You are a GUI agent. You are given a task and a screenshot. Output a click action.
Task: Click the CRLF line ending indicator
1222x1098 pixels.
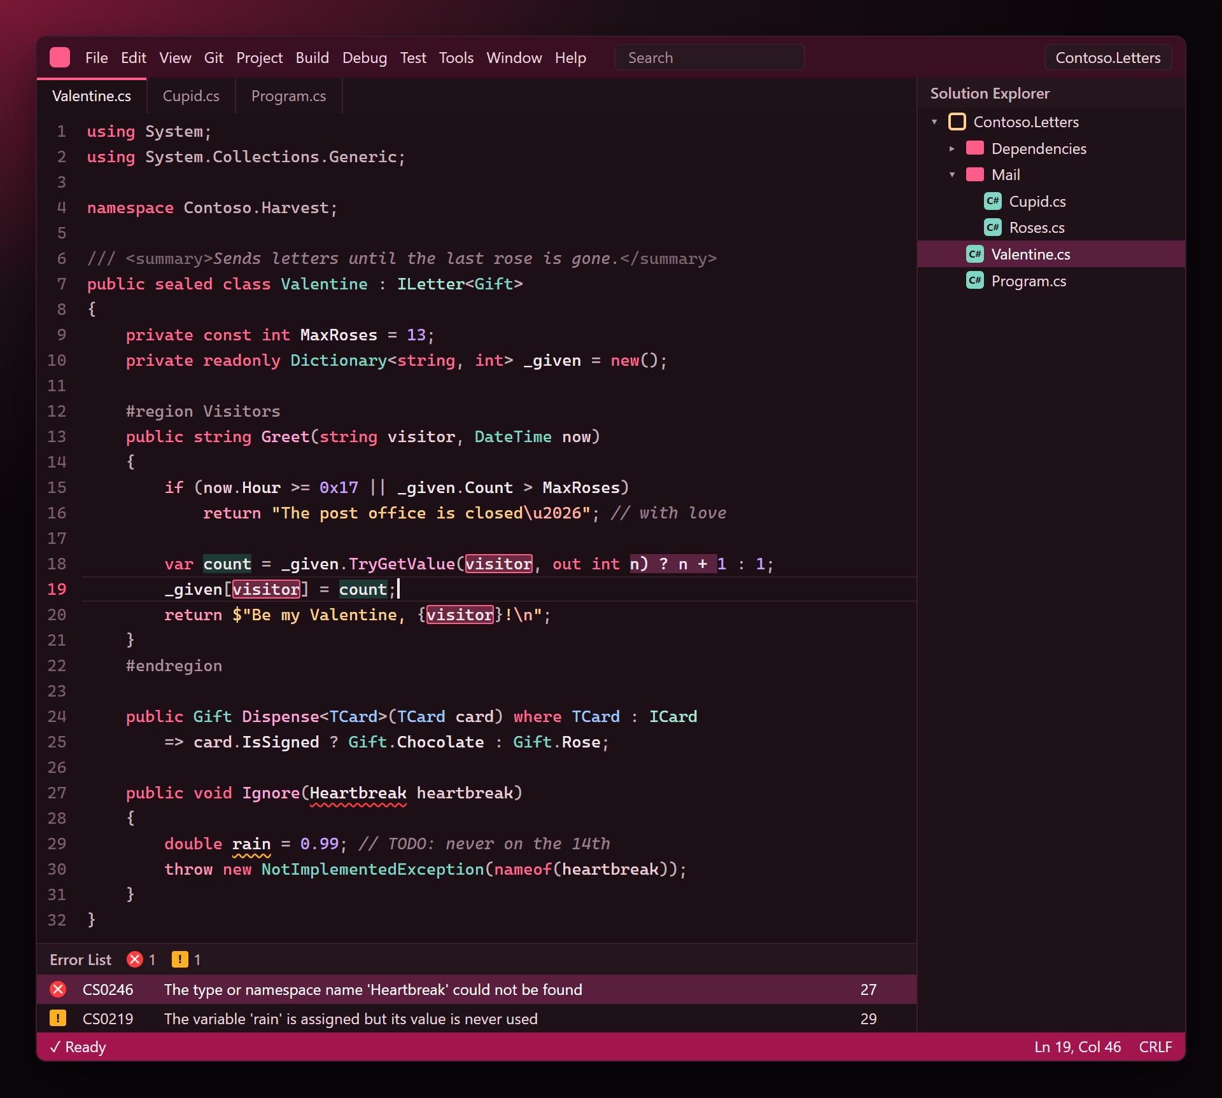coord(1155,1046)
